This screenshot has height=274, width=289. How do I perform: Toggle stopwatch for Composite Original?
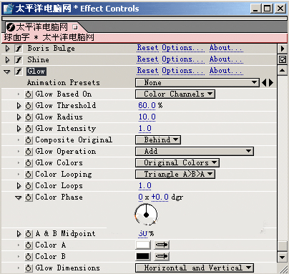click(29, 140)
